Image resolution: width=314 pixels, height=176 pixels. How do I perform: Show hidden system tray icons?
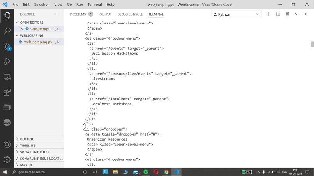(x=259, y=172)
